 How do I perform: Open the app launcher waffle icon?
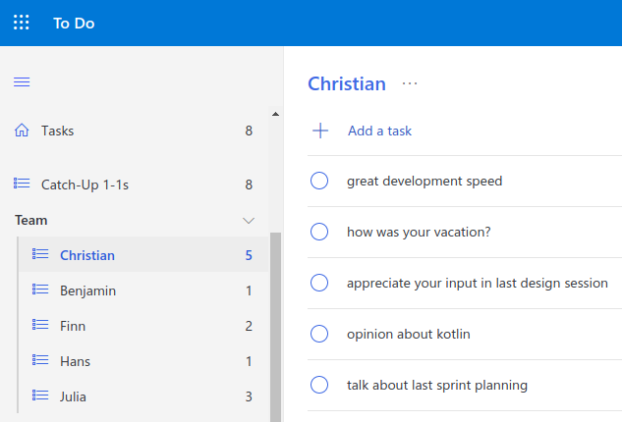21,23
